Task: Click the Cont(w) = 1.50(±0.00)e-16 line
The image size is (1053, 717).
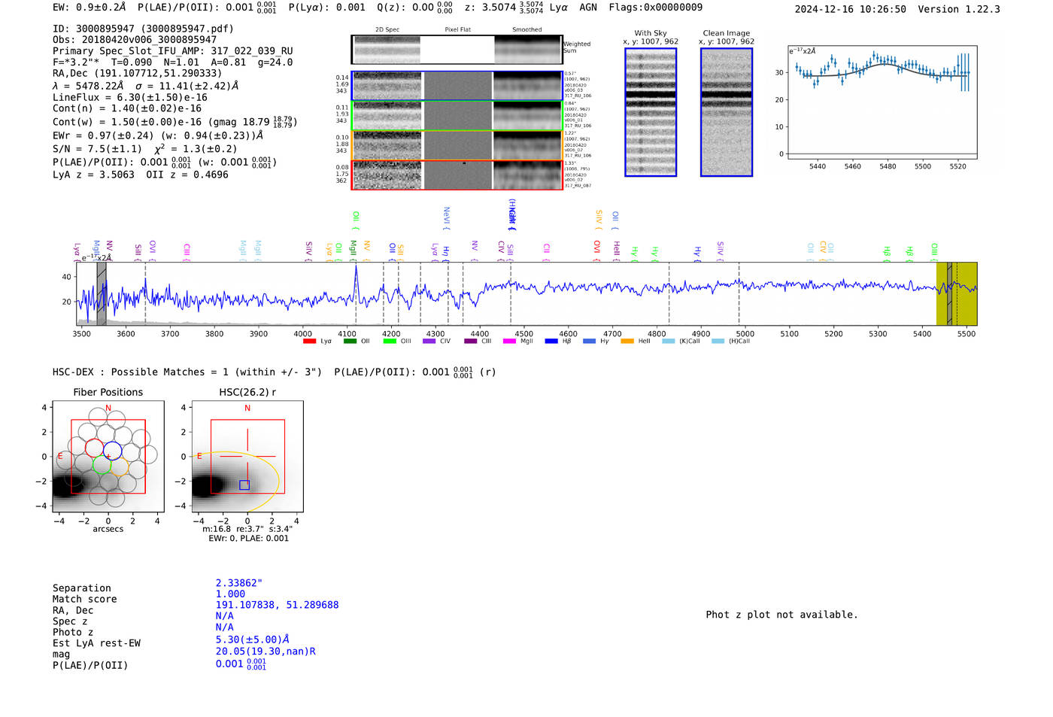Action: 174,122
